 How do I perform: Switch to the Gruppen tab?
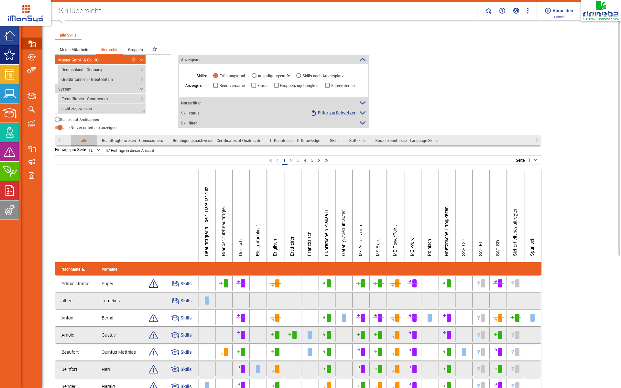(x=135, y=49)
